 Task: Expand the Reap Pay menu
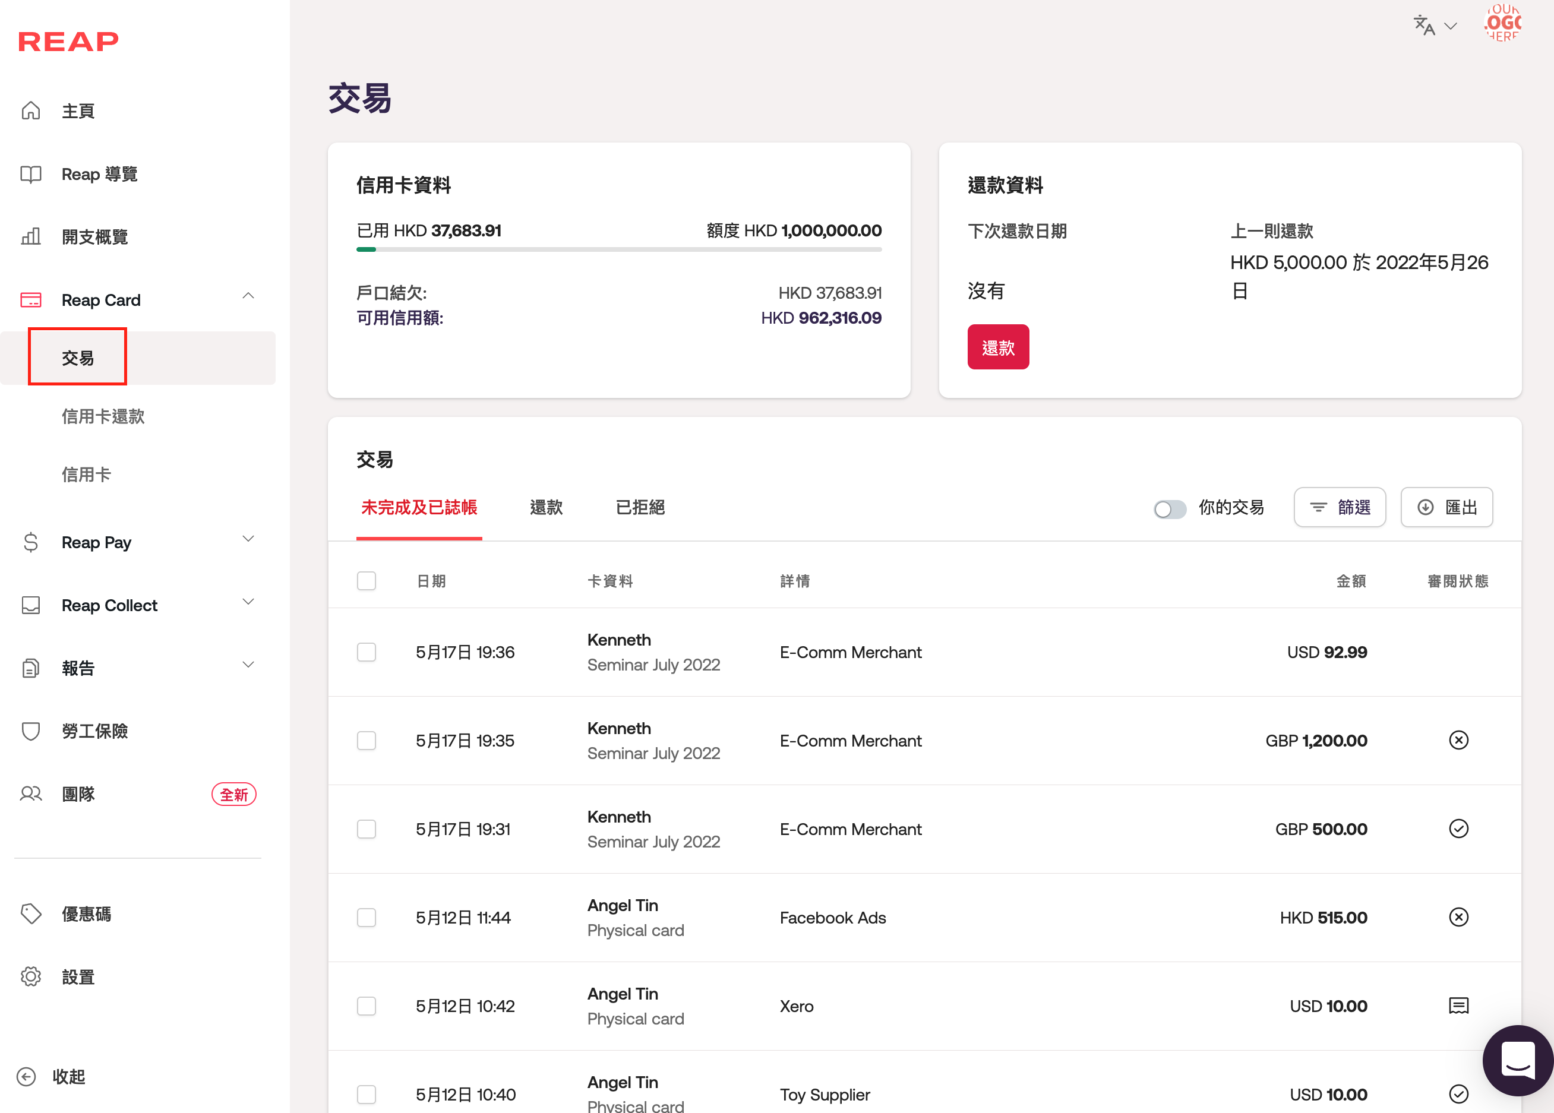tap(248, 540)
